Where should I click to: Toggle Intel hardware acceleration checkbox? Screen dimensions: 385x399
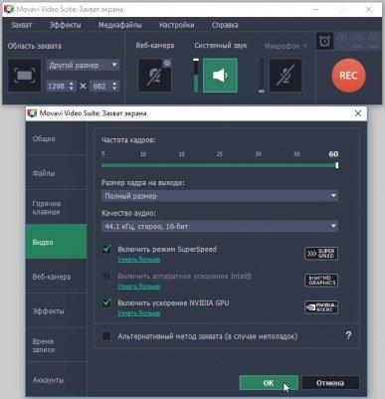(106, 277)
